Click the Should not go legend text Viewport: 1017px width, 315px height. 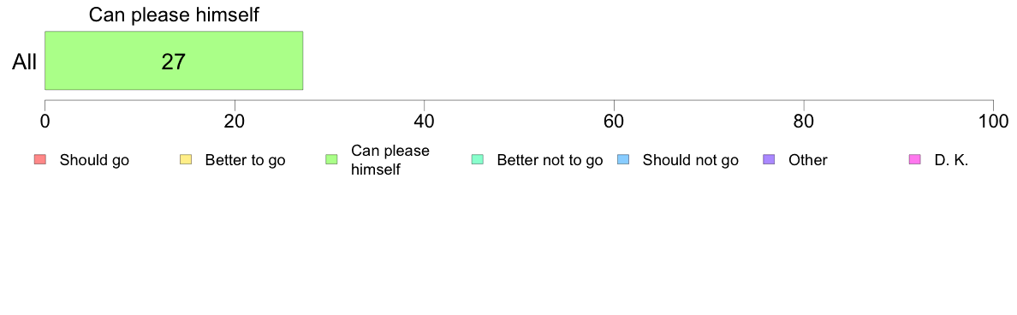(691, 160)
